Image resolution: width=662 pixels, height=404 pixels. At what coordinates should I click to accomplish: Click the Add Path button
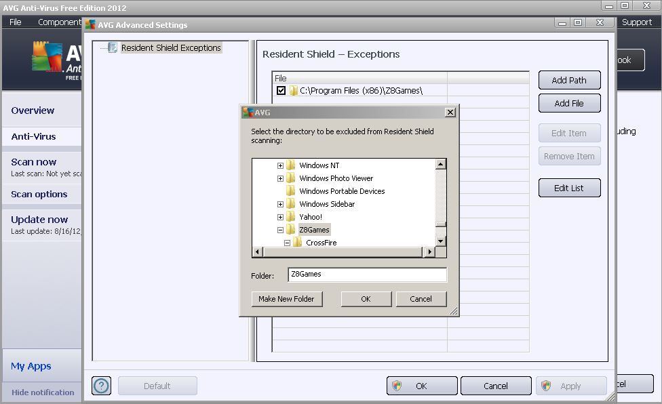569,80
